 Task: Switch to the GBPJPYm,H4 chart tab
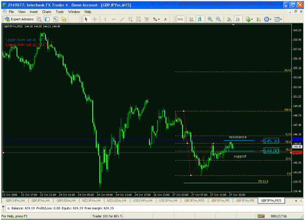coord(41,201)
